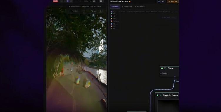The height and width of the screenshot is (112, 221).
Task: Open the layout view dropdown
Action: (101, 1)
